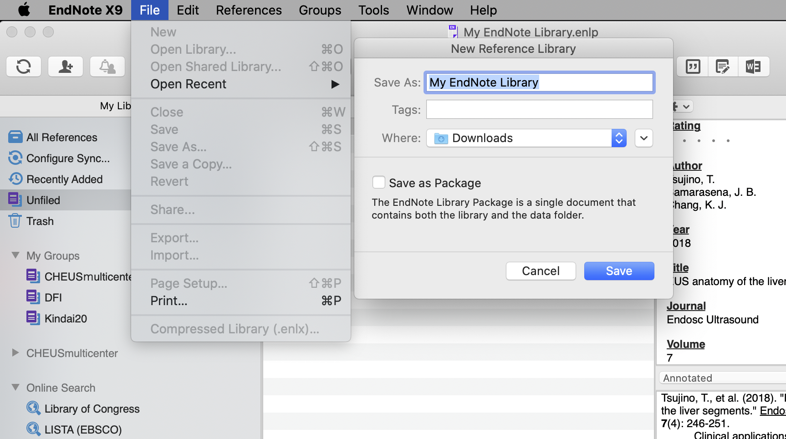This screenshot has height=439, width=786.
Task: Open the EndNote X9 app menu
Action: click(x=85, y=10)
